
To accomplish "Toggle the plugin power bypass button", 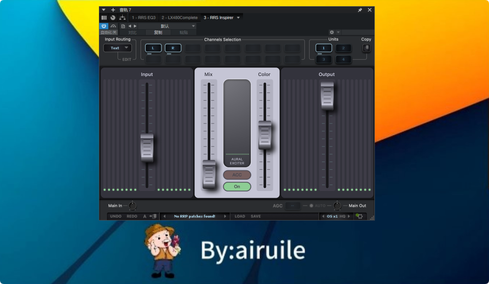I will 104,26.
